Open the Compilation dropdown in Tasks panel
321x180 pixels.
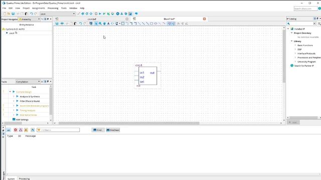pyautogui.click(x=28, y=81)
